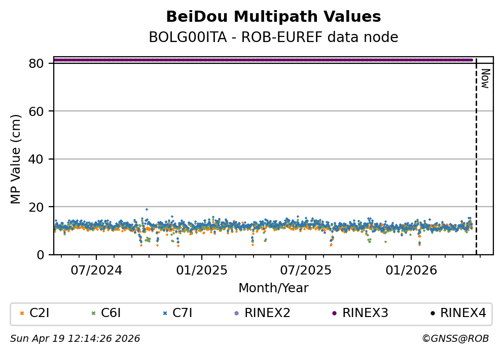The width and height of the screenshot is (503, 354).
Task: Click the blue C7I legend marker
Action: pyautogui.click(x=164, y=313)
